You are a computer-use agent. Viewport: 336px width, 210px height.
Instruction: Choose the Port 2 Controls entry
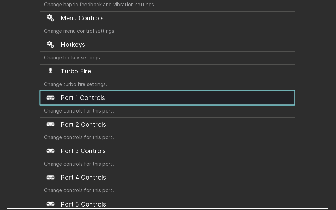coord(167,124)
